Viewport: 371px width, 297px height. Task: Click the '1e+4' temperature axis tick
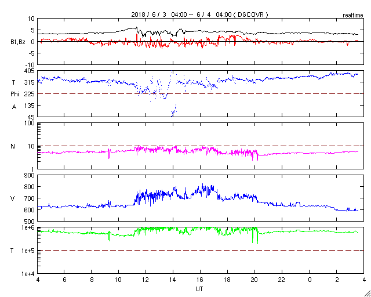(28, 274)
